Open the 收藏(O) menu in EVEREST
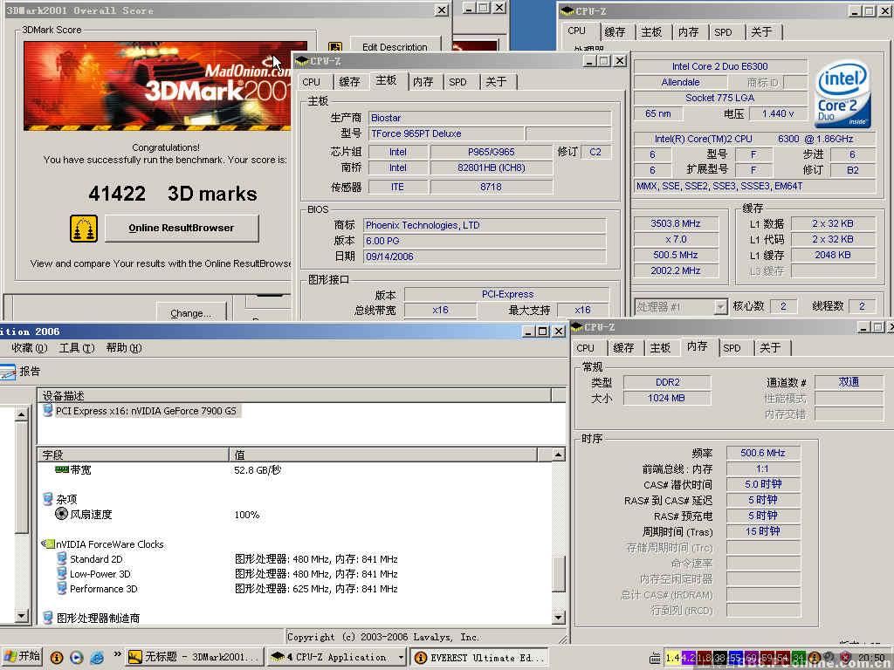This screenshot has height=670, width=894. [29, 348]
